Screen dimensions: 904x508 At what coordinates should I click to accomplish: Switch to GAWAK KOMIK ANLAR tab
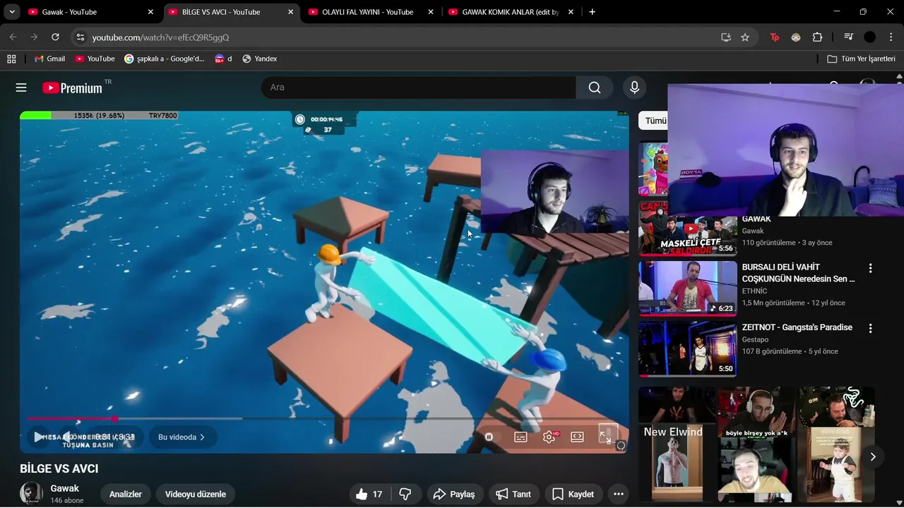[x=510, y=12]
